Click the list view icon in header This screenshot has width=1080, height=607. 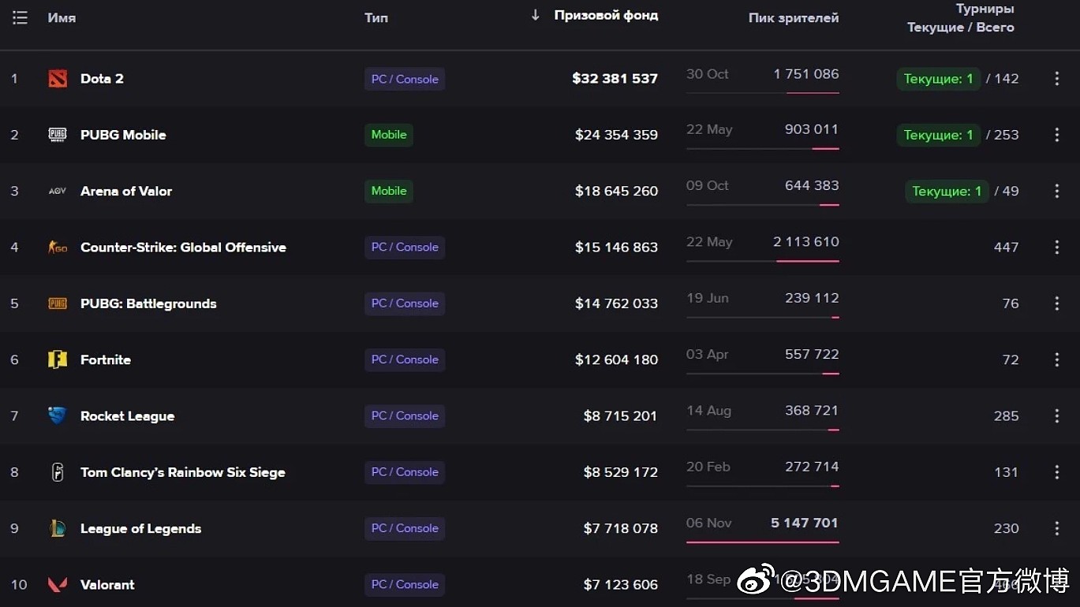[20, 17]
